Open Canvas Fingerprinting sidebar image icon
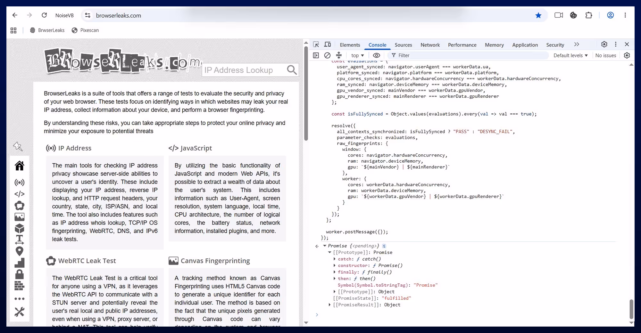Image resolution: width=641 pixels, height=333 pixels. click(x=20, y=217)
